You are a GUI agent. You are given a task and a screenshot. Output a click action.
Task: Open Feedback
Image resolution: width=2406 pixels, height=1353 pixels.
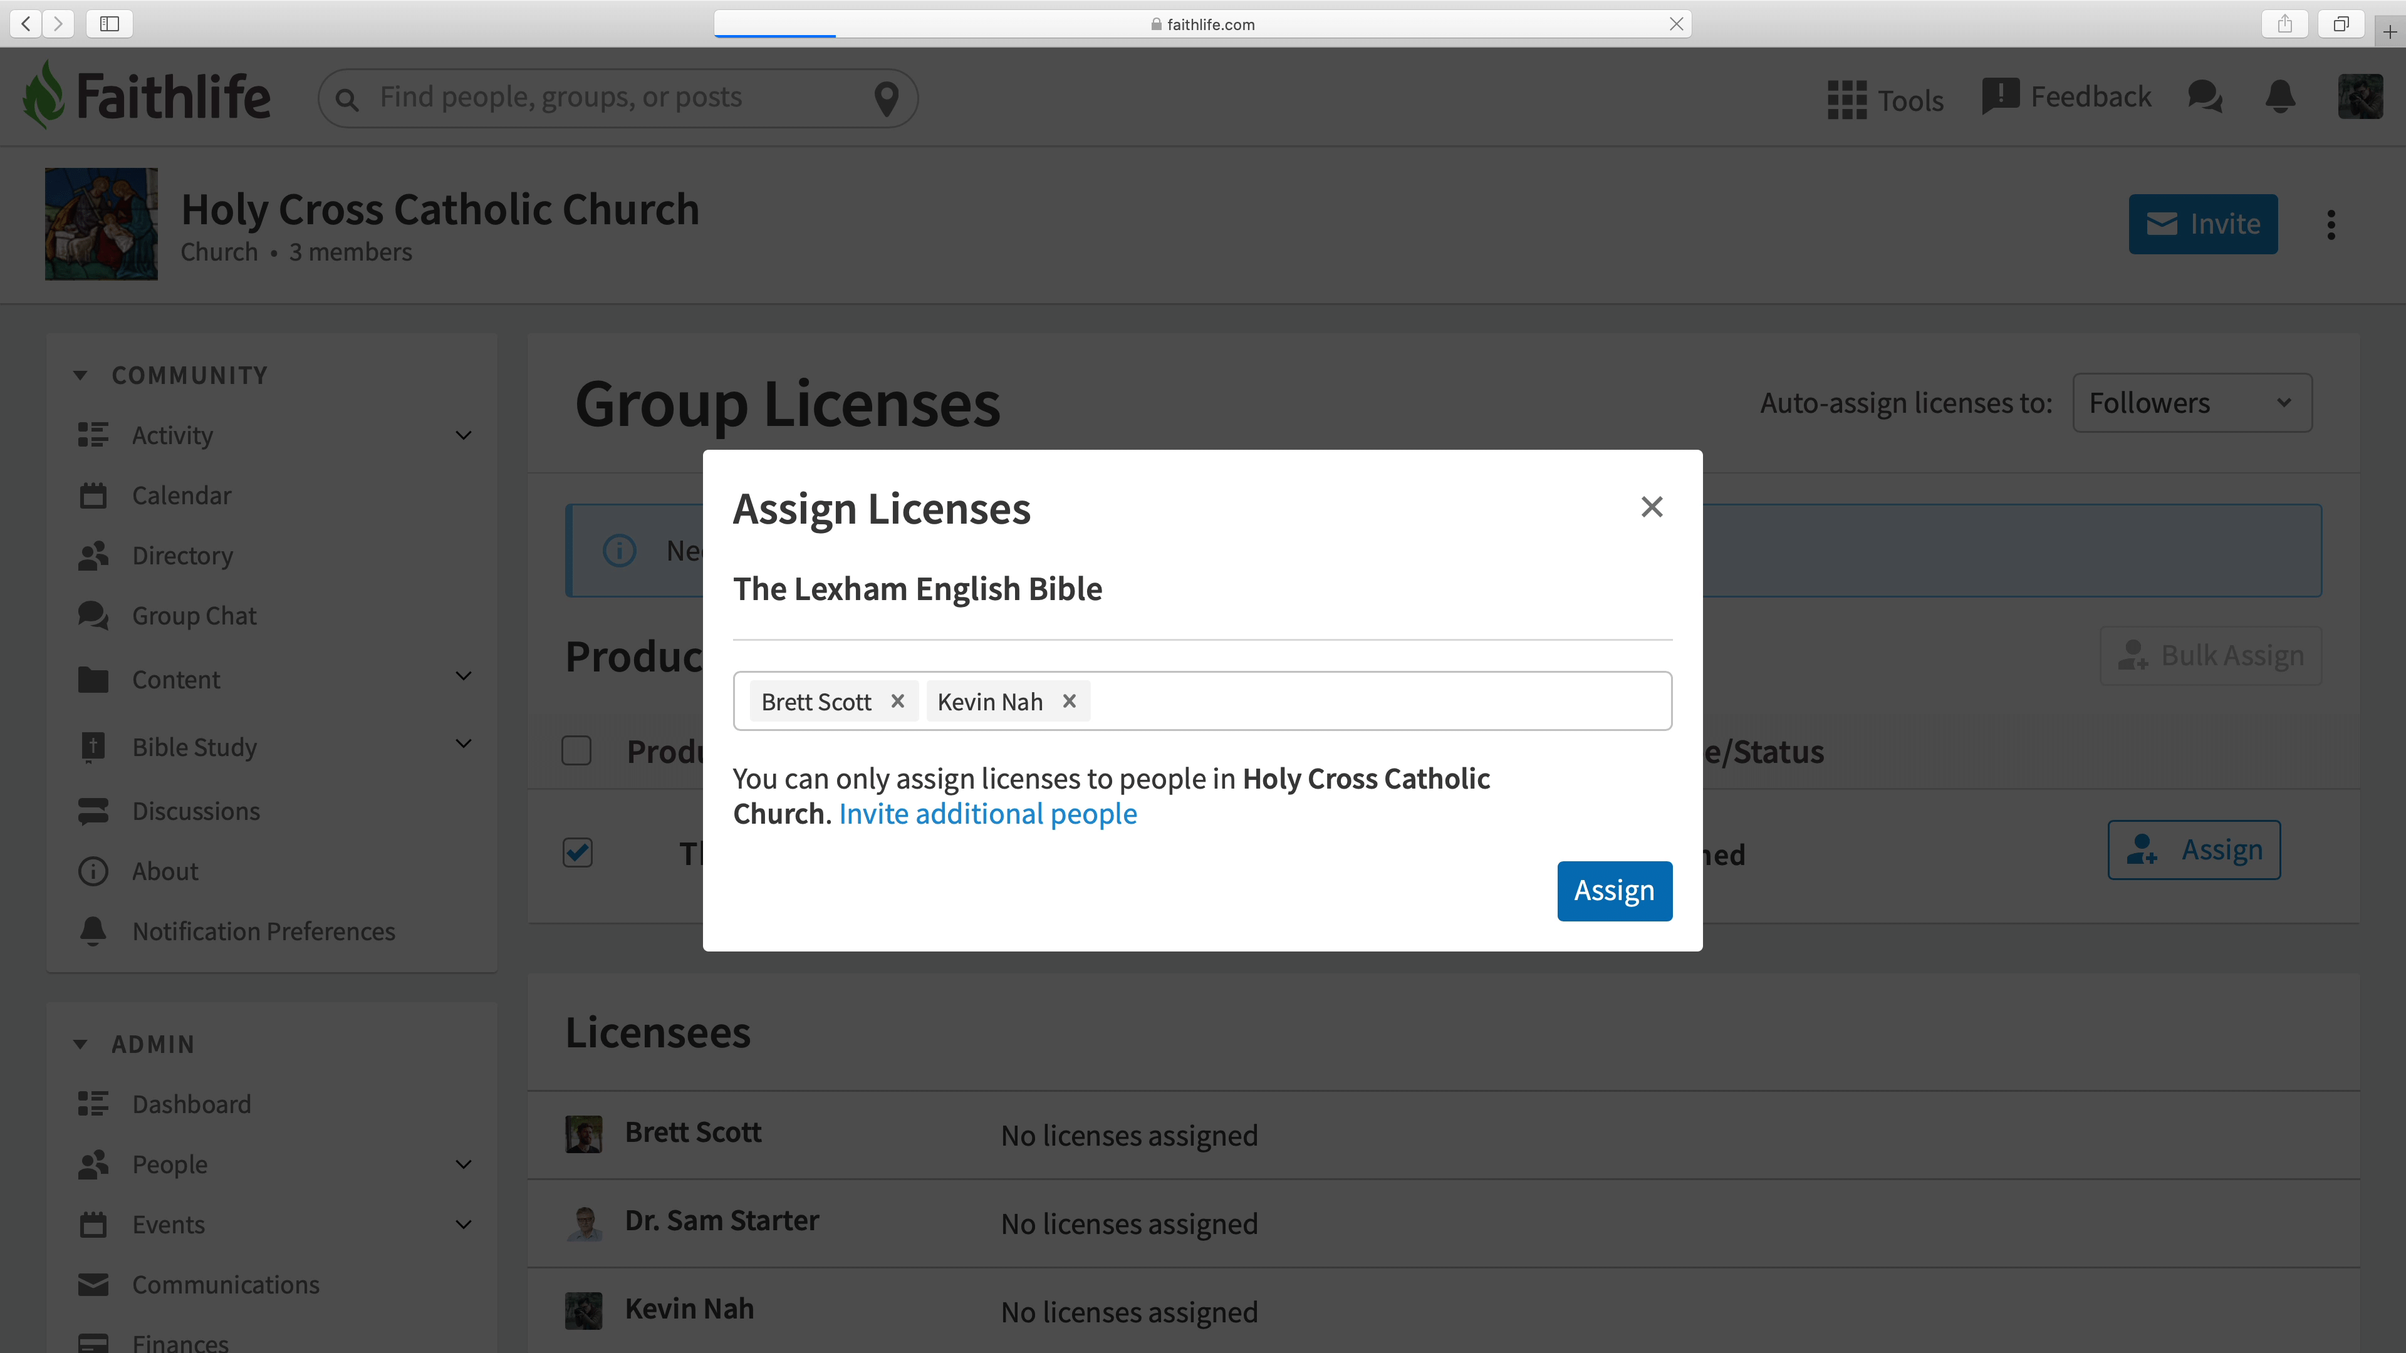point(2066,96)
